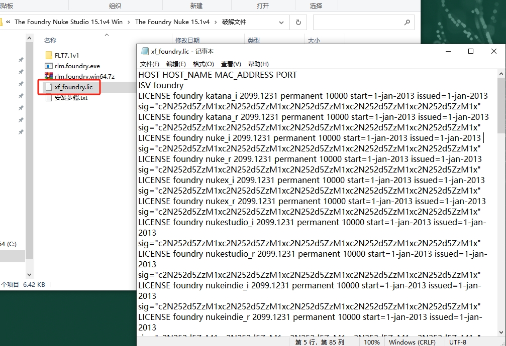Image resolution: width=506 pixels, height=346 pixels.
Task: Open the 编辑(E) menu in Notepad
Action: 176,64
